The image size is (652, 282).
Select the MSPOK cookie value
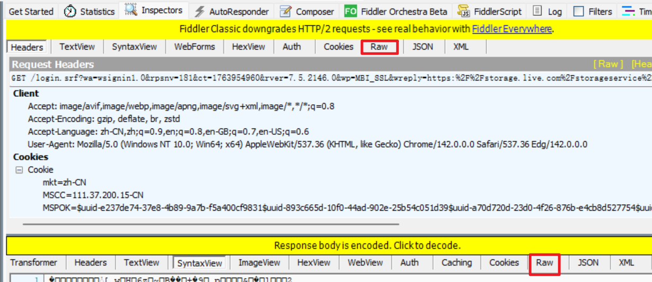pyautogui.click(x=347, y=208)
